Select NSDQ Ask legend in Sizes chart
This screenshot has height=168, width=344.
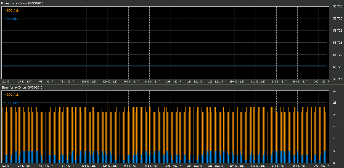click(x=12, y=95)
